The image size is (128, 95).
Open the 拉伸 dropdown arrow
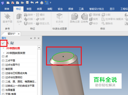(19, 24)
